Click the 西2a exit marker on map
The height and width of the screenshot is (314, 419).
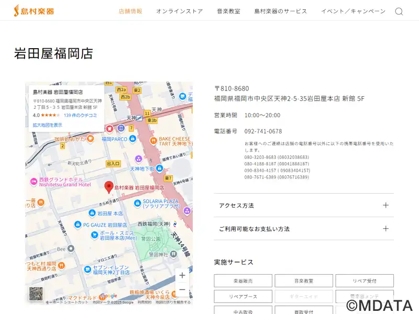122,89
